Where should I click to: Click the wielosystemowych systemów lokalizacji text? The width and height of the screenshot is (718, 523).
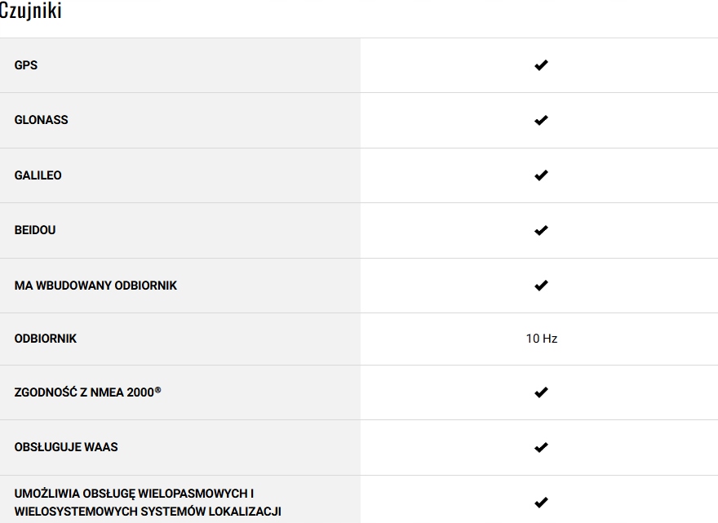click(148, 512)
